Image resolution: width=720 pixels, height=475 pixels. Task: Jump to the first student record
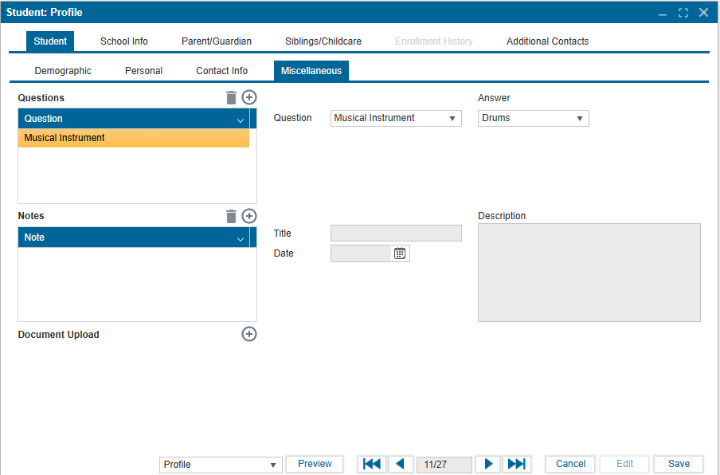pos(372,464)
